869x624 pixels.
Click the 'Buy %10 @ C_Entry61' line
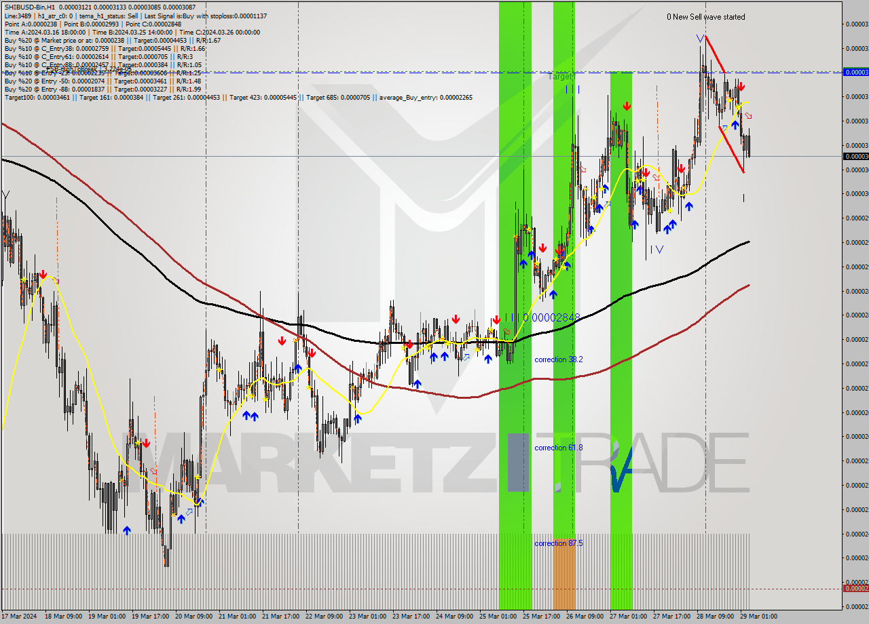(x=99, y=56)
